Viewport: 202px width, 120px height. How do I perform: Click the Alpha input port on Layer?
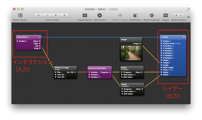[x=161, y=72]
